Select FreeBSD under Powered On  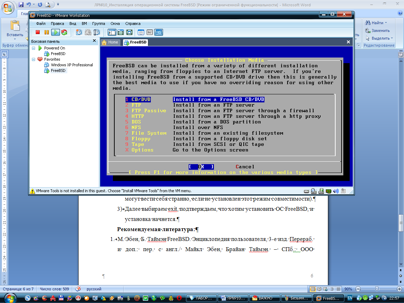click(x=58, y=54)
